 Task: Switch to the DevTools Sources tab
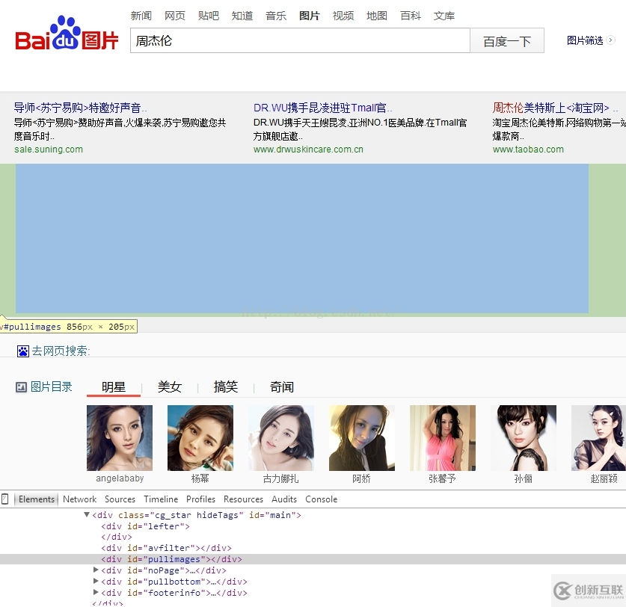pos(120,499)
